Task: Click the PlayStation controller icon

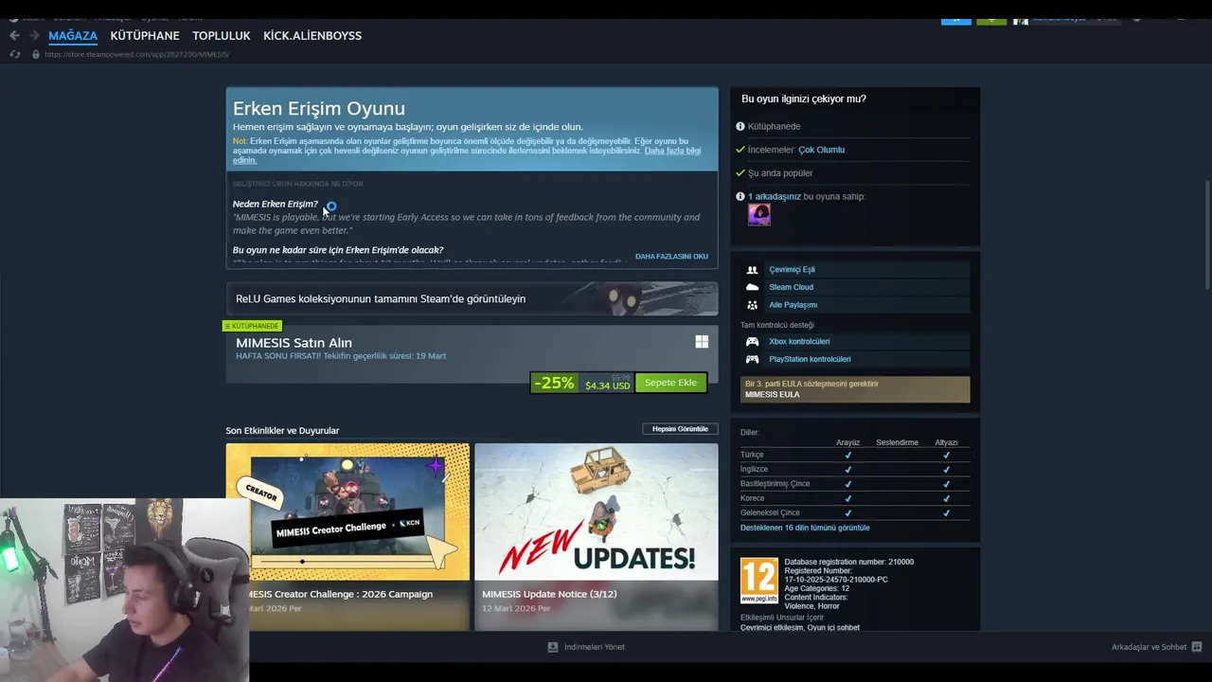Action: (x=752, y=360)
